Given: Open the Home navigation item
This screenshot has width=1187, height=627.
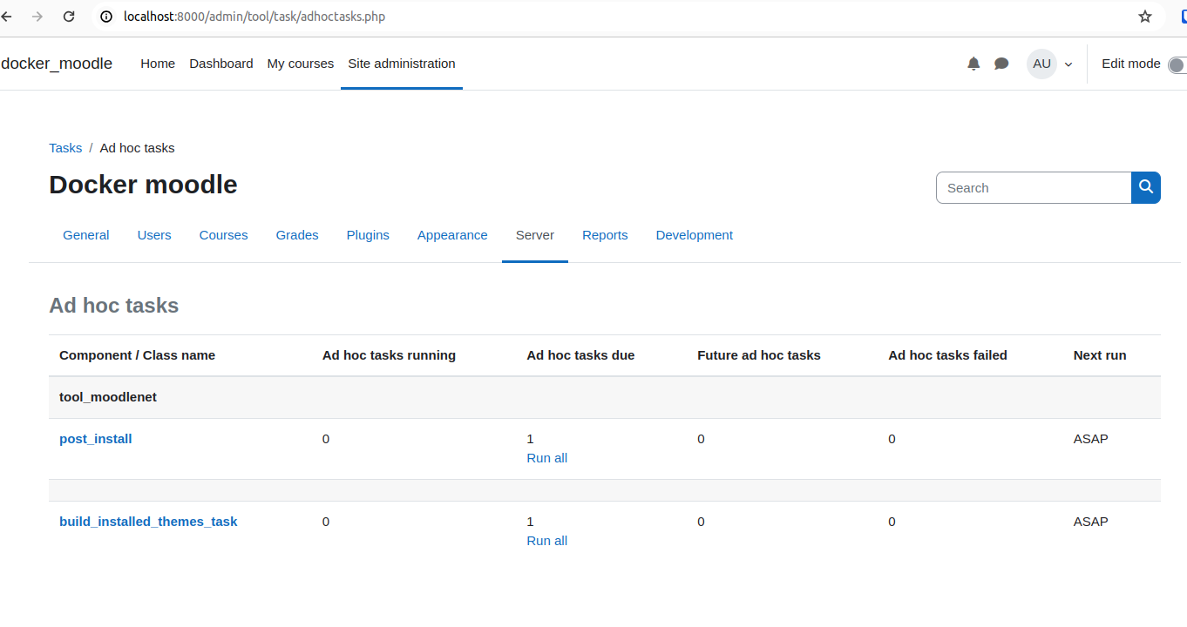Looking at the screenshot, I should (x=158, y=64).
